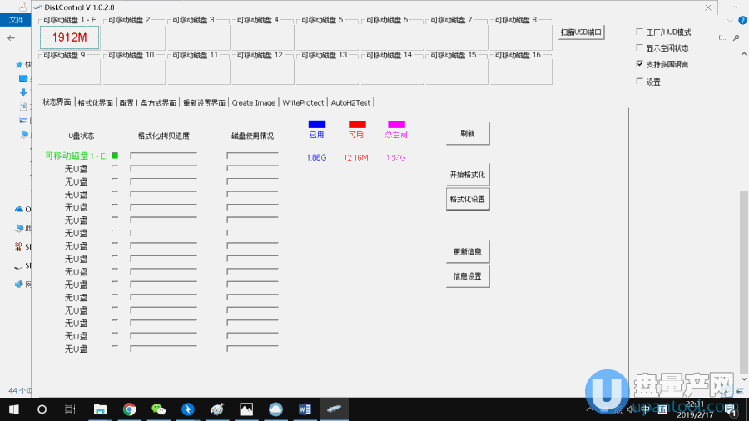Open Google Chrome from the taskbar

[x=129, y=409]
